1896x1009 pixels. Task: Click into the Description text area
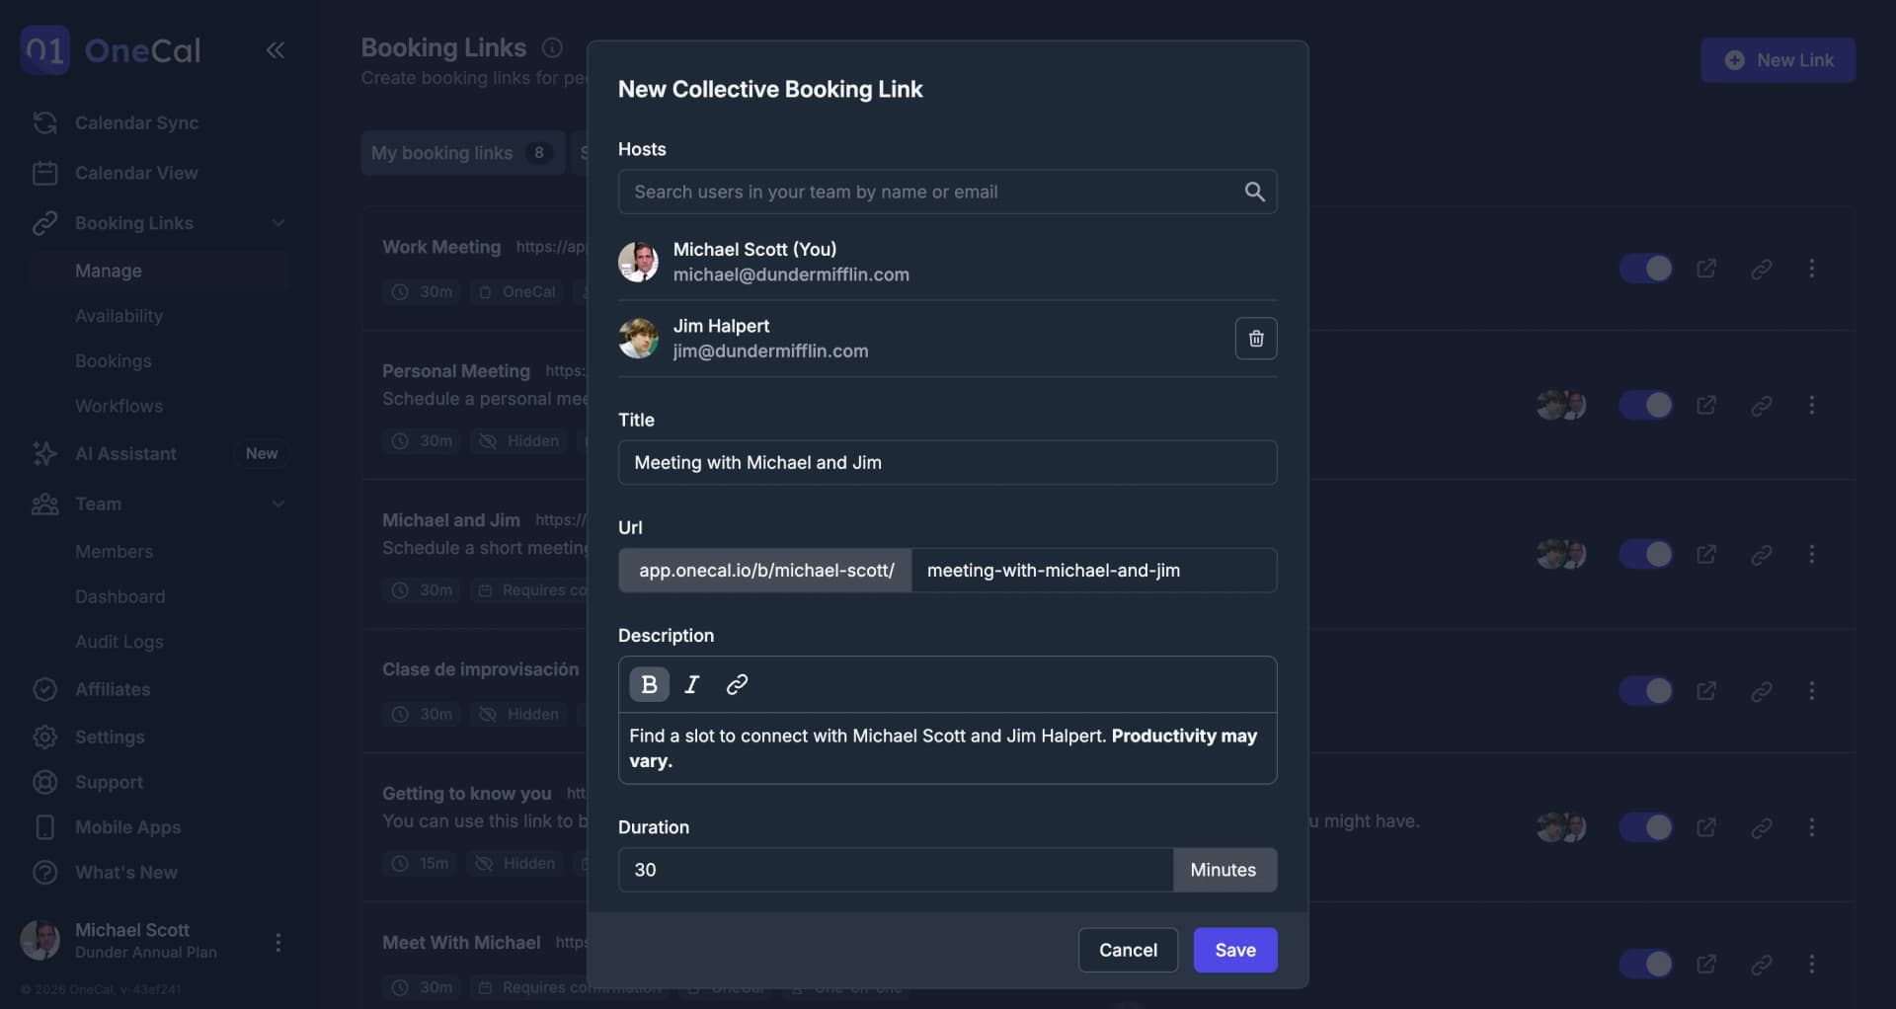tap(948, 748)
